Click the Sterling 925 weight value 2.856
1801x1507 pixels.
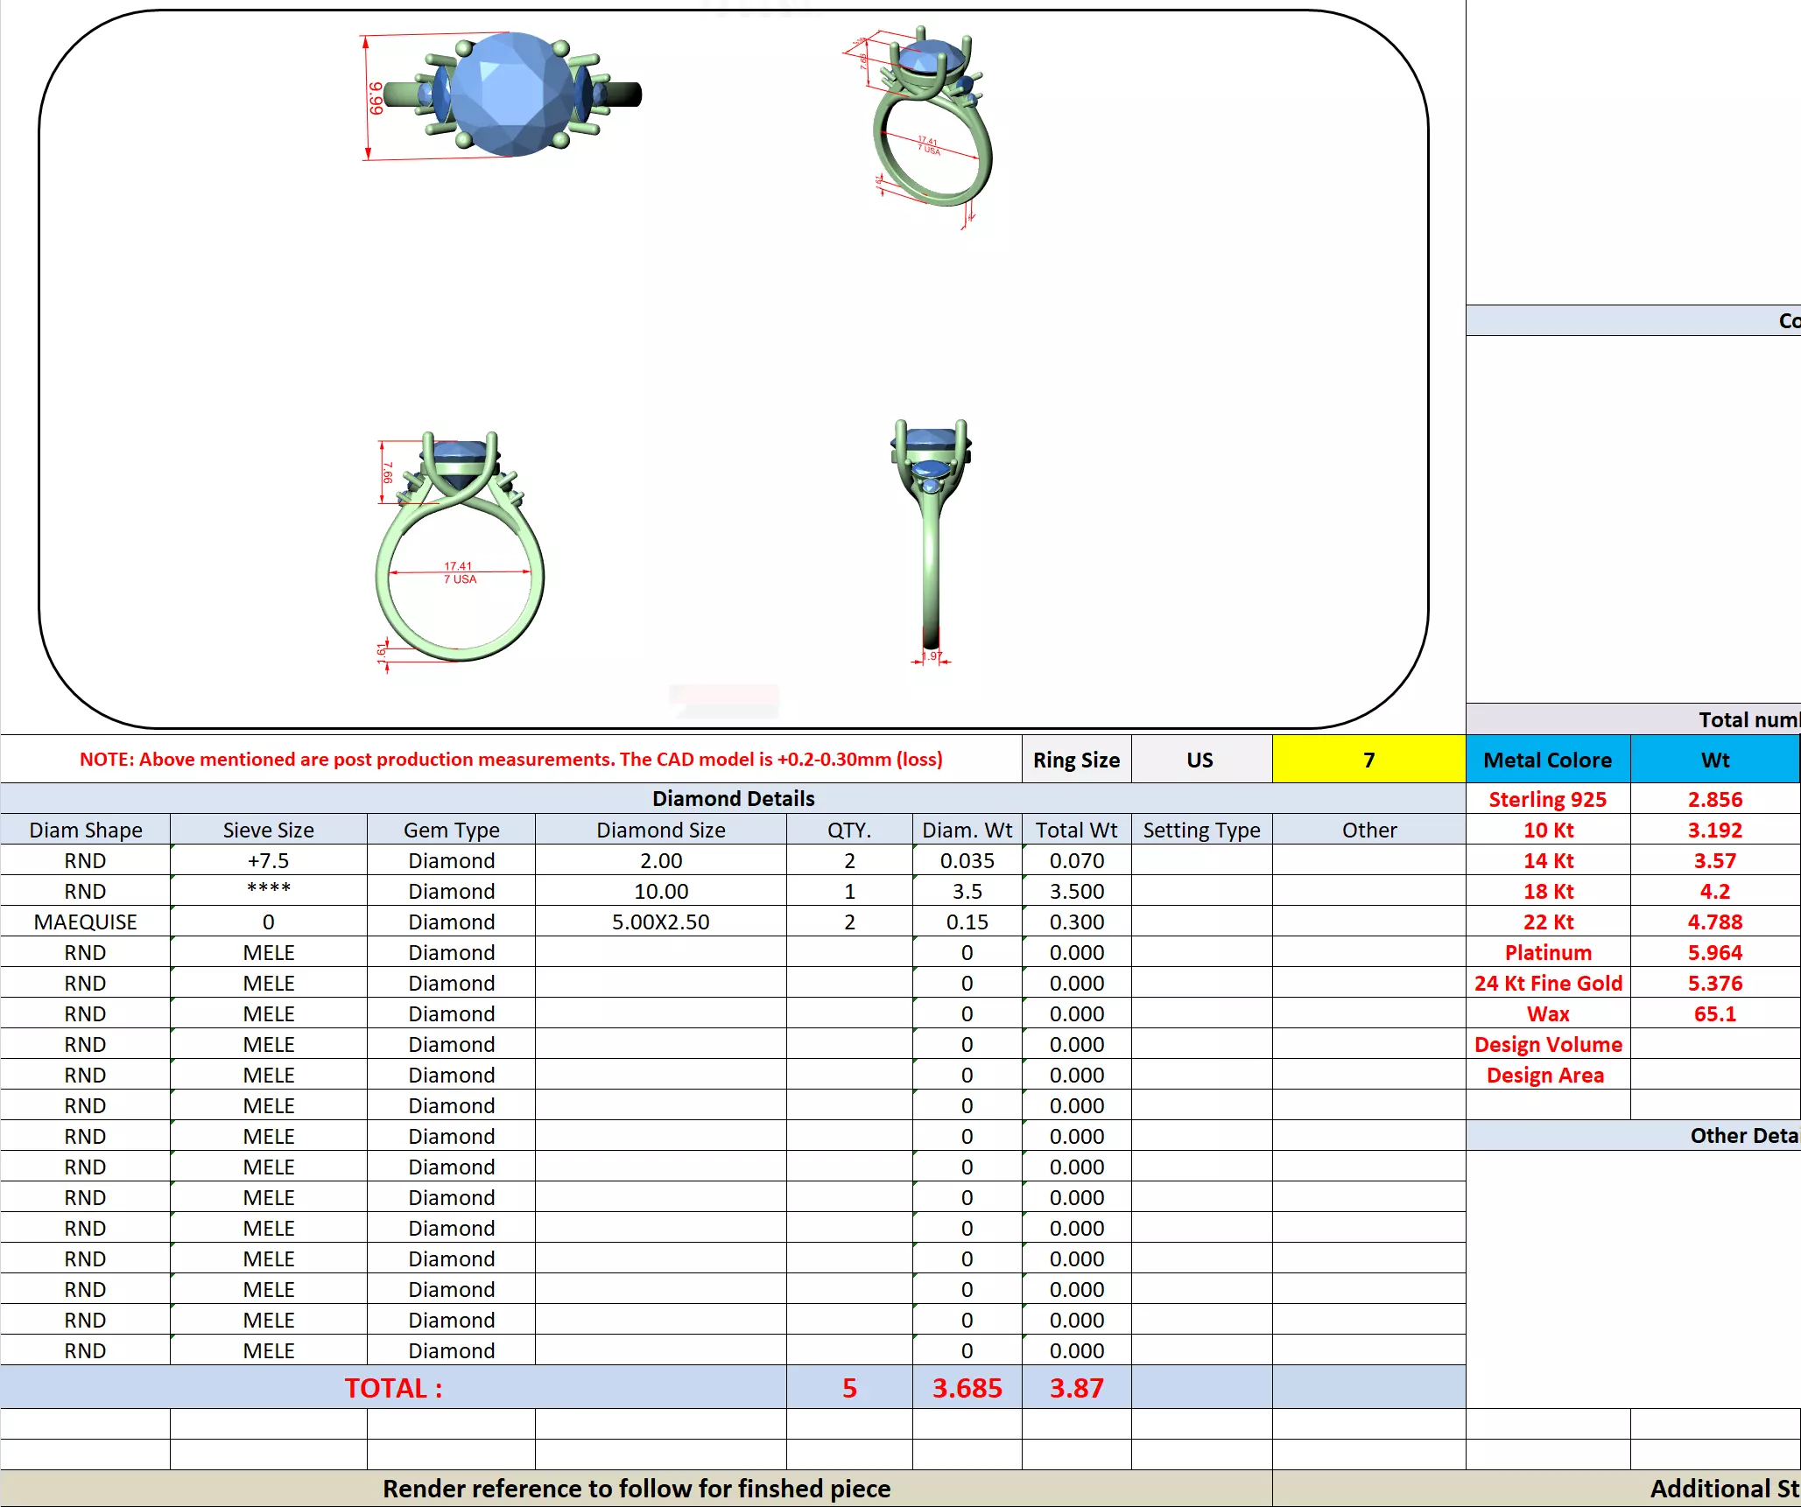click(x=1714, y=799)
